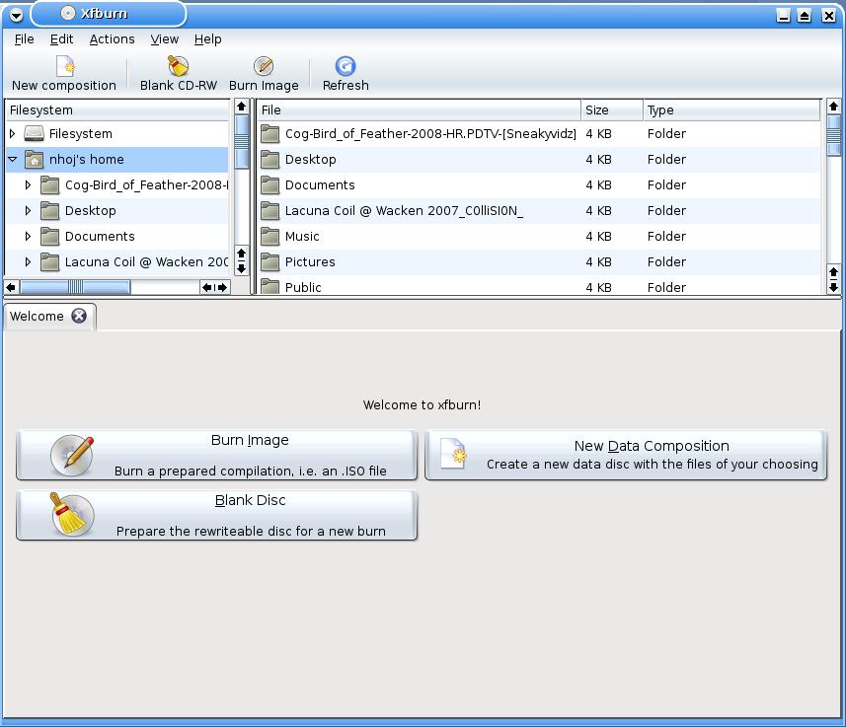Sort file list by Size column header
The width and height of the screenshot is (846, 727).
point(611,110)
